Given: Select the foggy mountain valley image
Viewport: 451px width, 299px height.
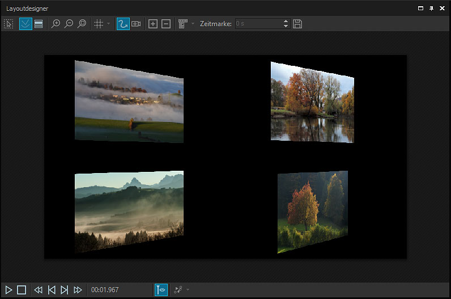Looking at the screenshot, I should point(129,210).
